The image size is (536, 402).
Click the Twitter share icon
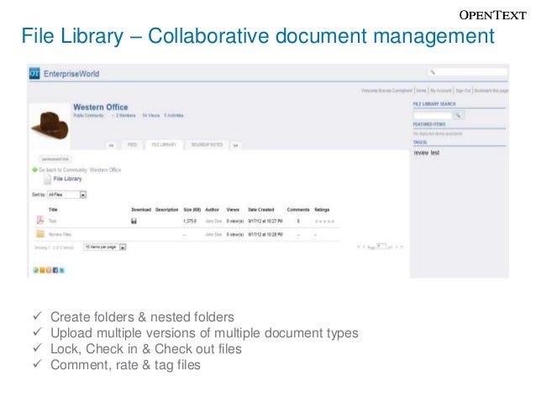coord(62,270)
